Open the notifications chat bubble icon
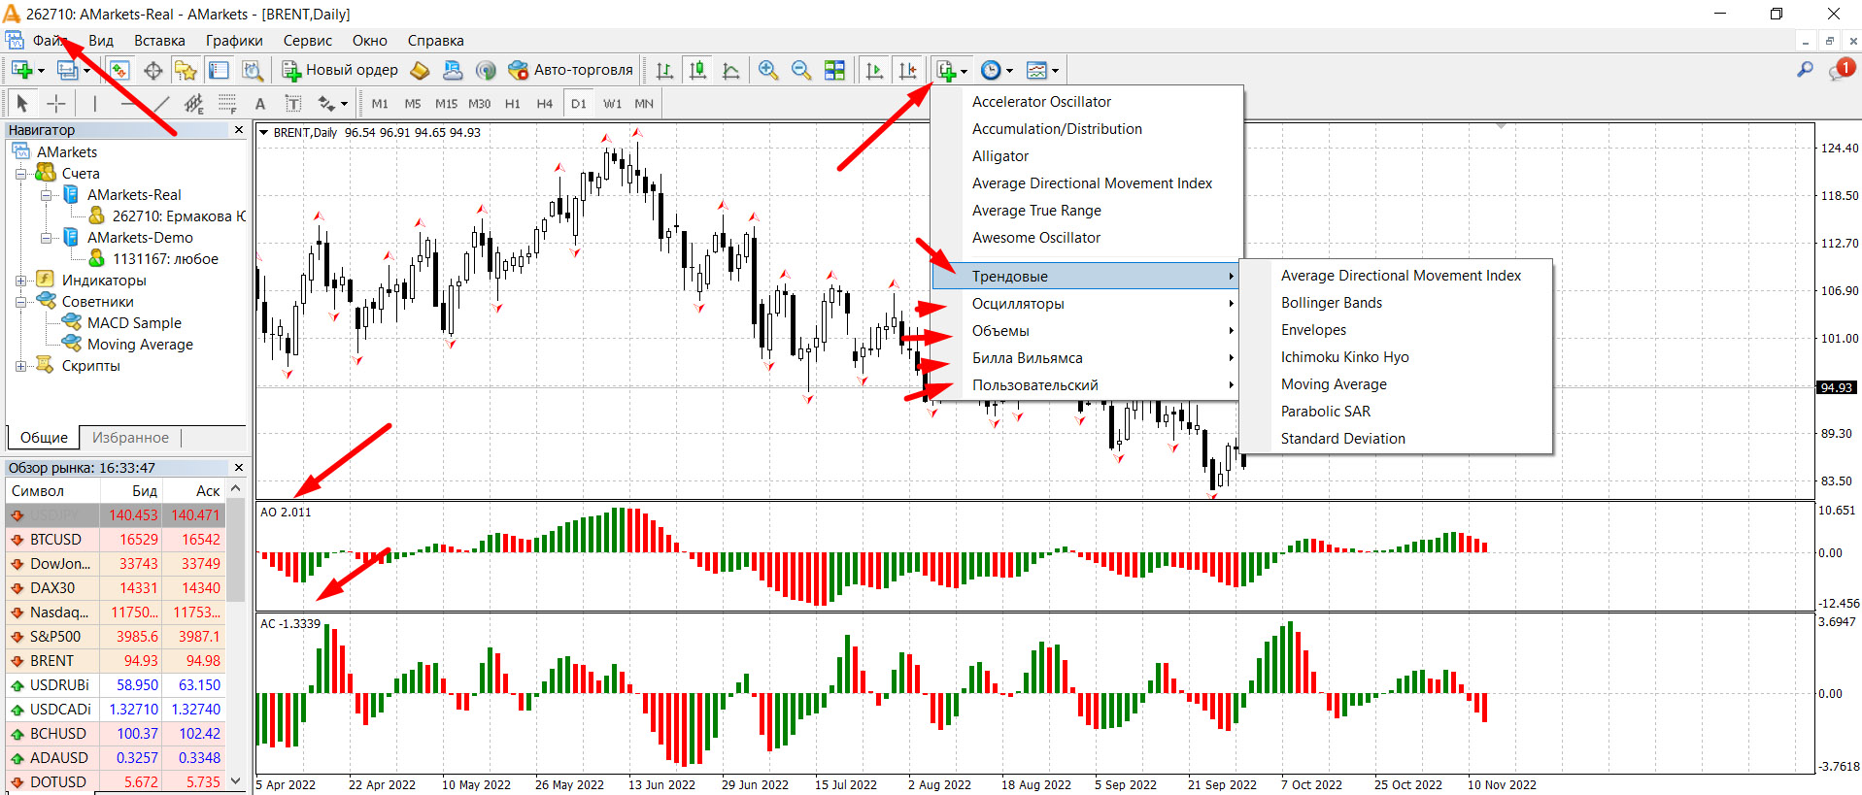This screenshot has height=795, width=1862. pyautogui.click(x=1840, y=70)
